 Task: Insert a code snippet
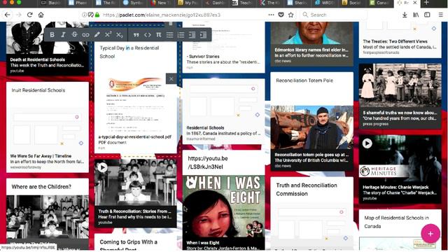point(148,35)
